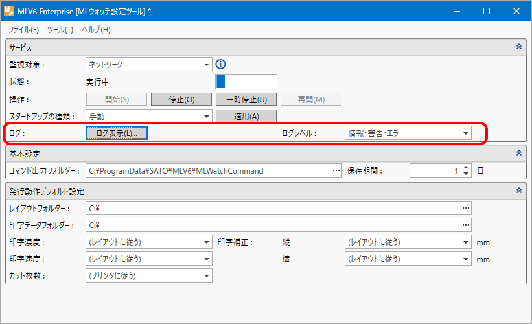Open the 印字速度 dropdown
532x324 pixels.
(149, 259)
